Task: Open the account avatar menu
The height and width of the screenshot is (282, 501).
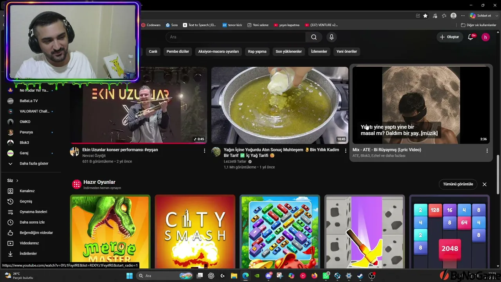Action: 485,37
